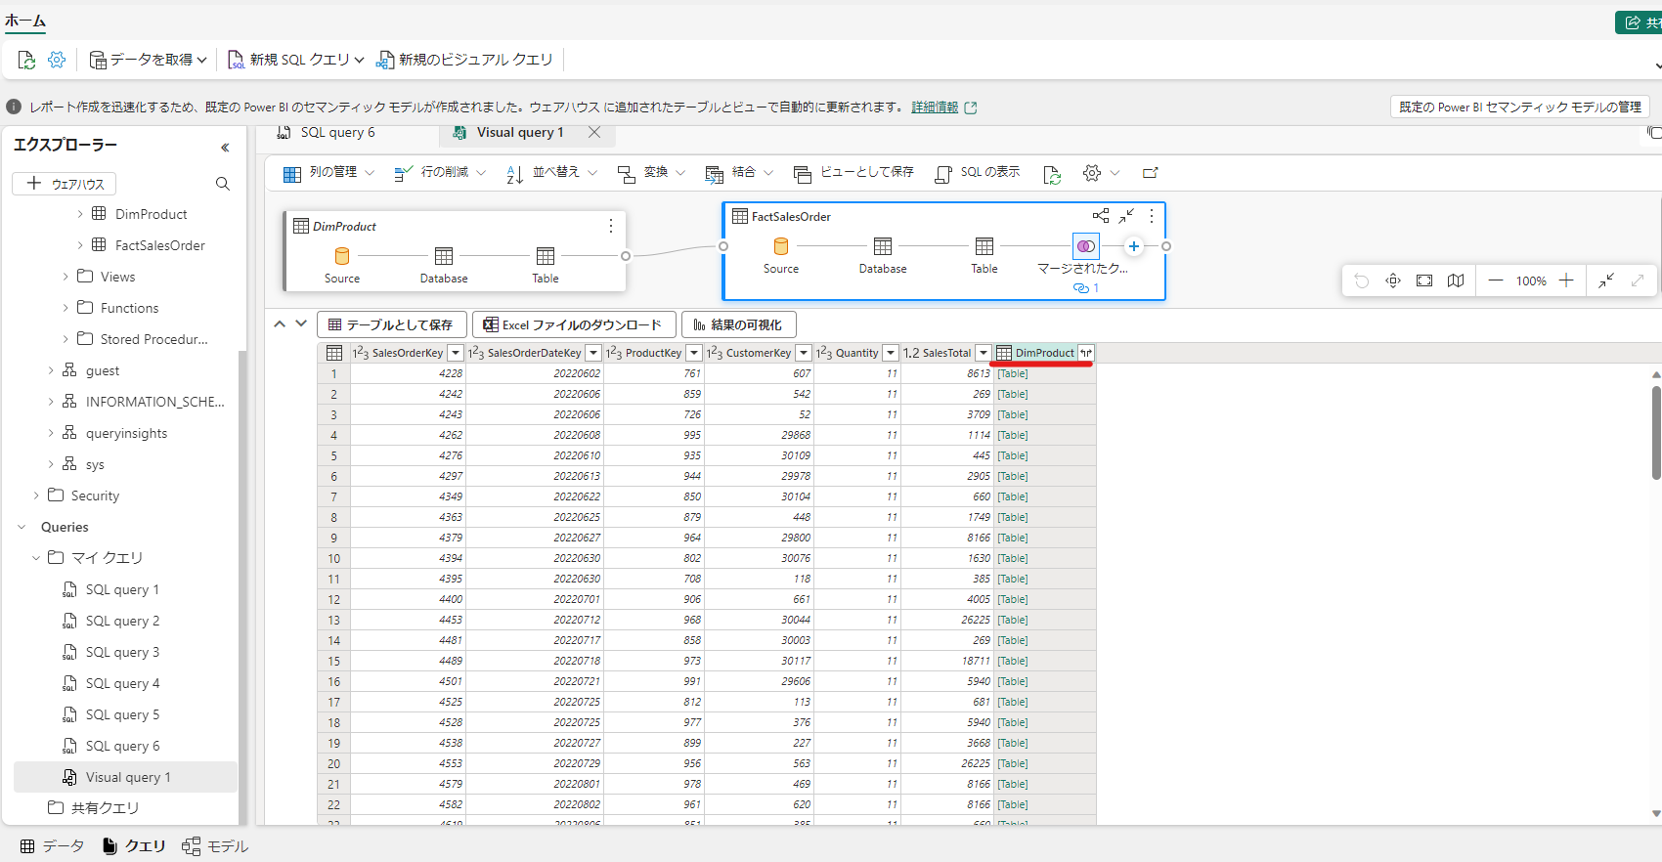Expand the DimProduct column with the expand icon
Viewport: 1662px width, 862px height.
(1086, 353)
